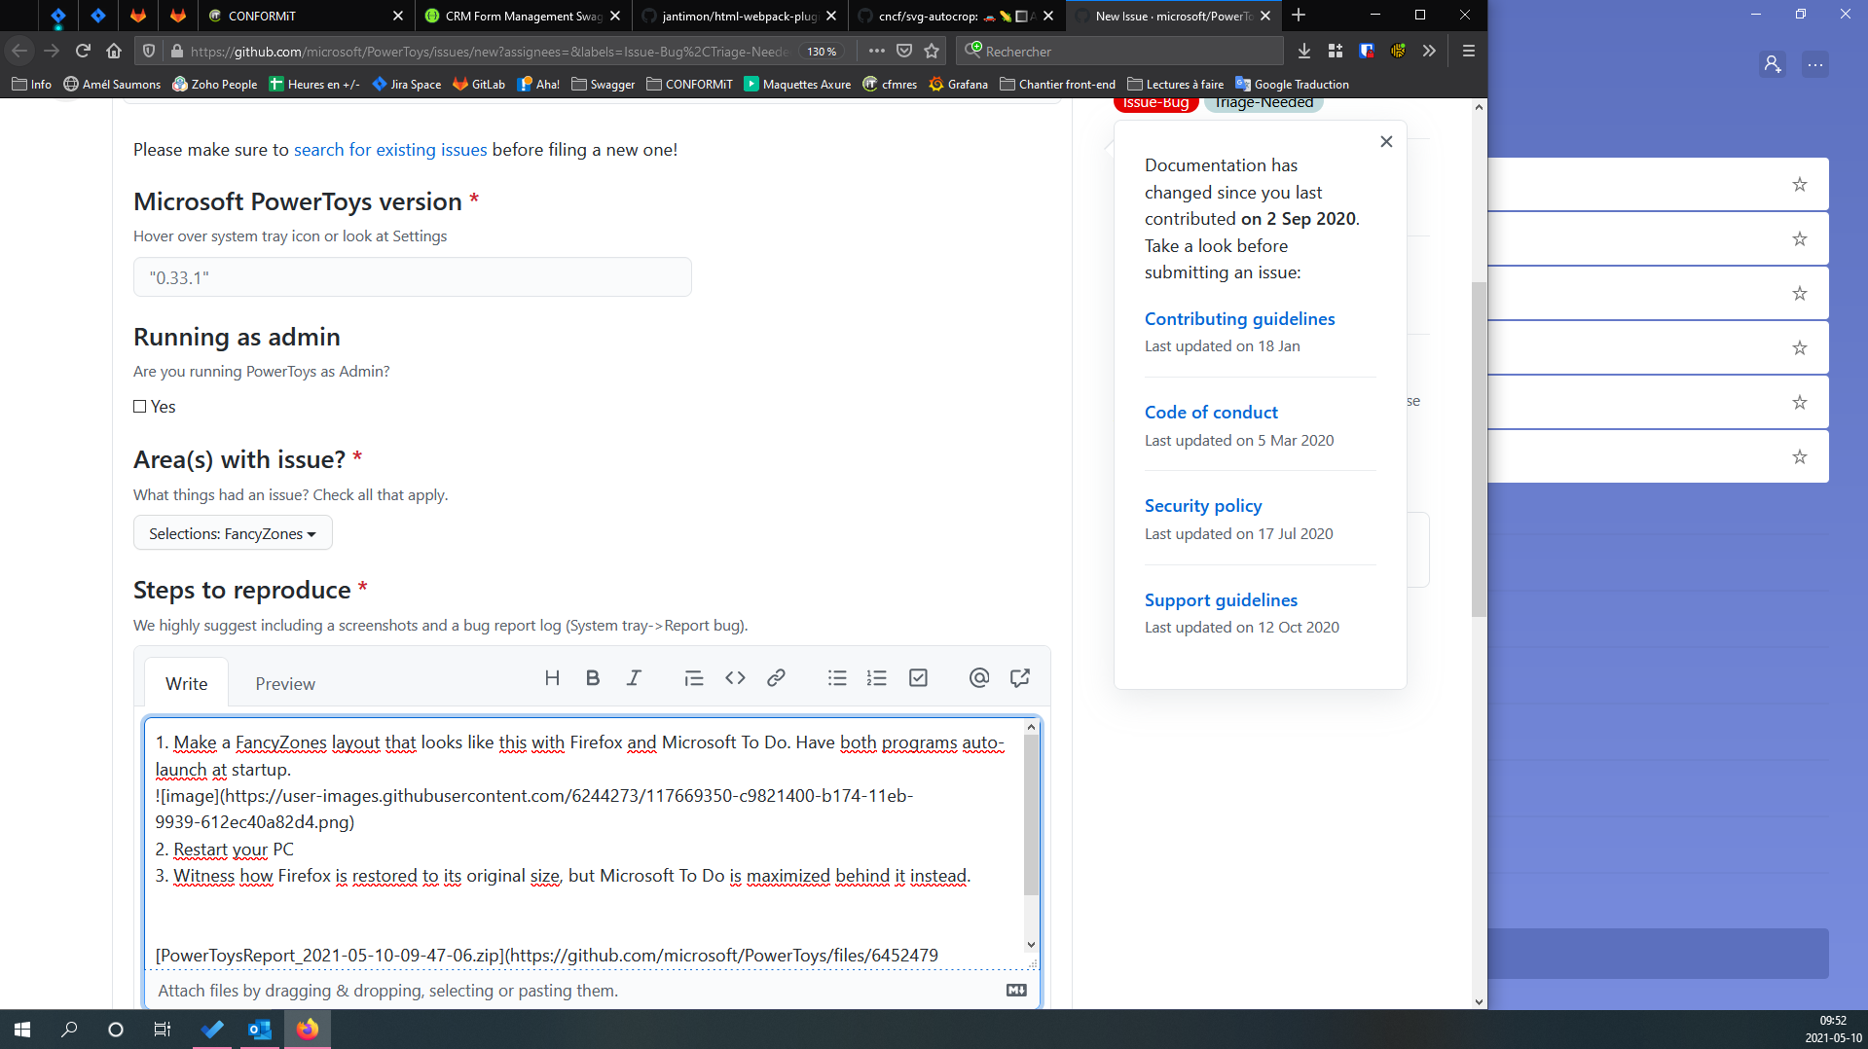Viewport: 1868px width, 1049px height.
Task: Insert a code snippet
Action: 735,677
